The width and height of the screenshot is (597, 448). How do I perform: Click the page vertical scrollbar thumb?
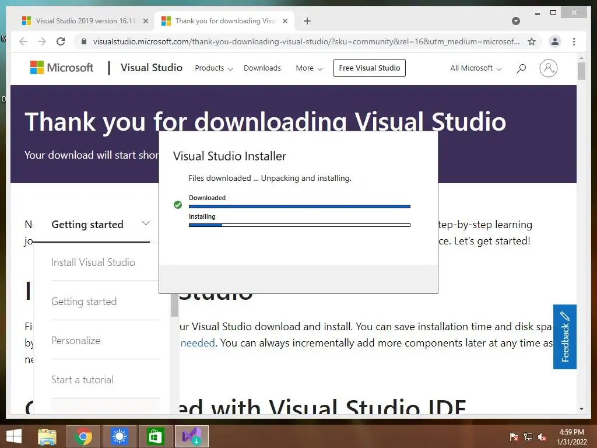click(581, 71)
